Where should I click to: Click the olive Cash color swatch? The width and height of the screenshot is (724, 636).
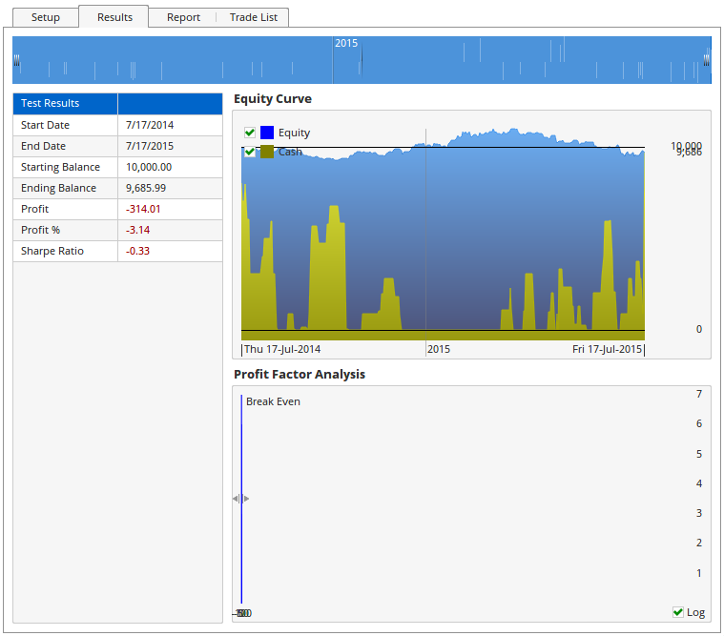coord(267,152)
